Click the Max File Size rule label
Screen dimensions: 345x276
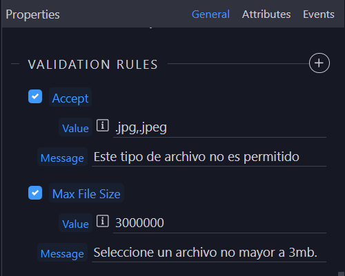point(86,193)
